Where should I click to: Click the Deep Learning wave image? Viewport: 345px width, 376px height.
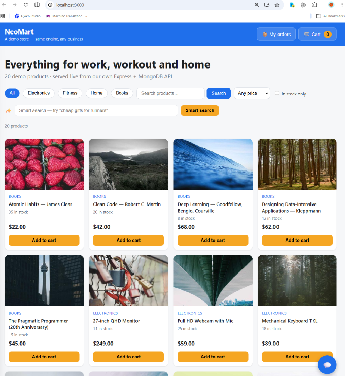[213, 164]
